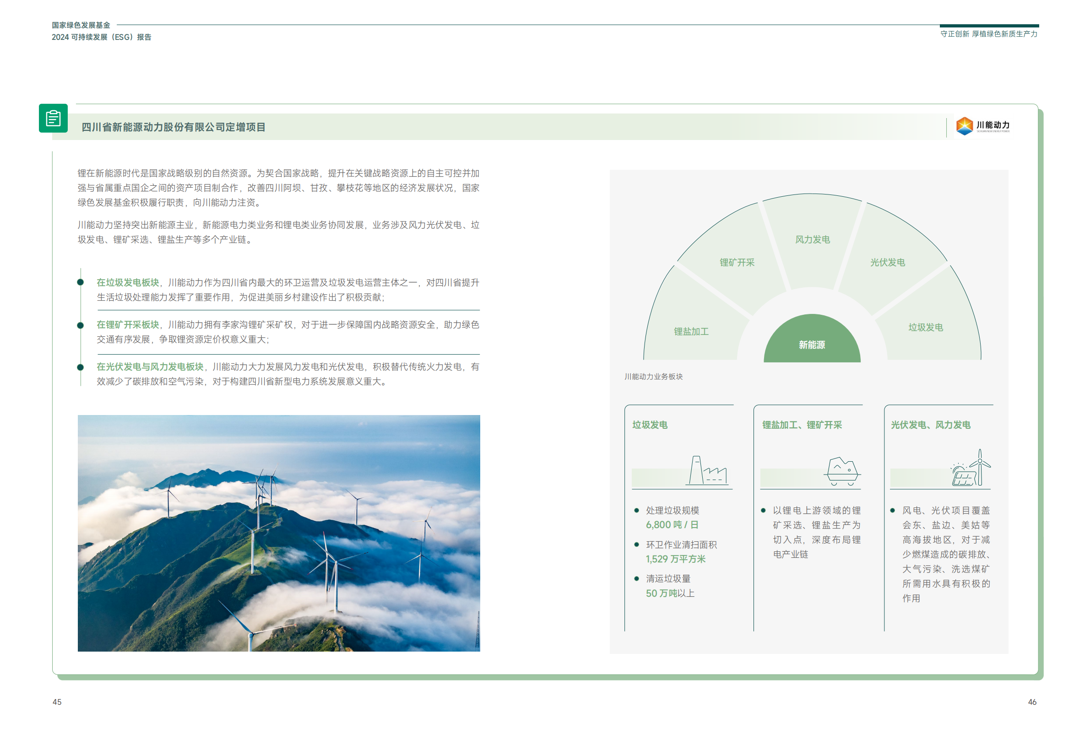Viewport: 1090px width, 739px height.
Task: Click the 1,529 万平方米 figure
Action: (675, 559)
